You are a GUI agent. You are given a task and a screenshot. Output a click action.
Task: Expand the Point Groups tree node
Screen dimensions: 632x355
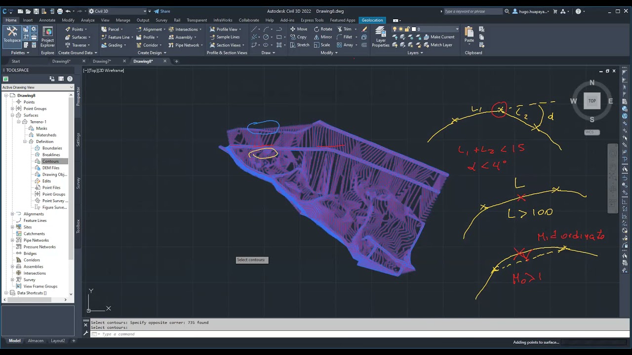tap(12, 108)
